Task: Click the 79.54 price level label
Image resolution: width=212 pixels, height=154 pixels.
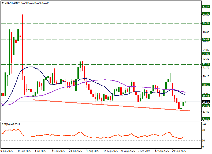Action: [x=206, y=24]
